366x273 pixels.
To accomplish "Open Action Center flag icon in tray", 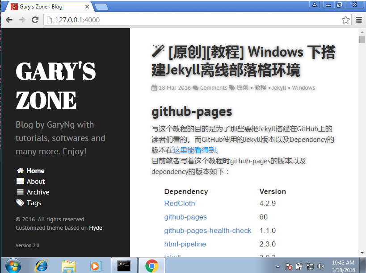I will (289, 266).
